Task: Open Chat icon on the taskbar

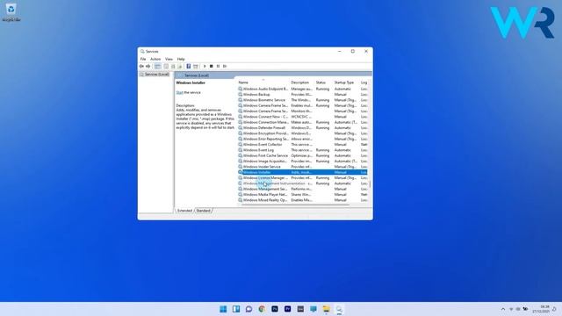Action: tap(249, 309)
